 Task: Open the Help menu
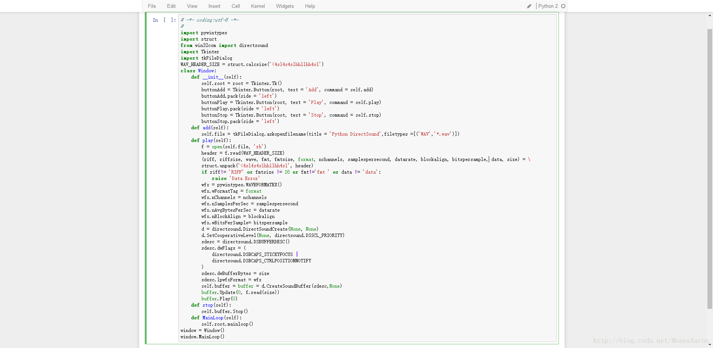(310, 6)
